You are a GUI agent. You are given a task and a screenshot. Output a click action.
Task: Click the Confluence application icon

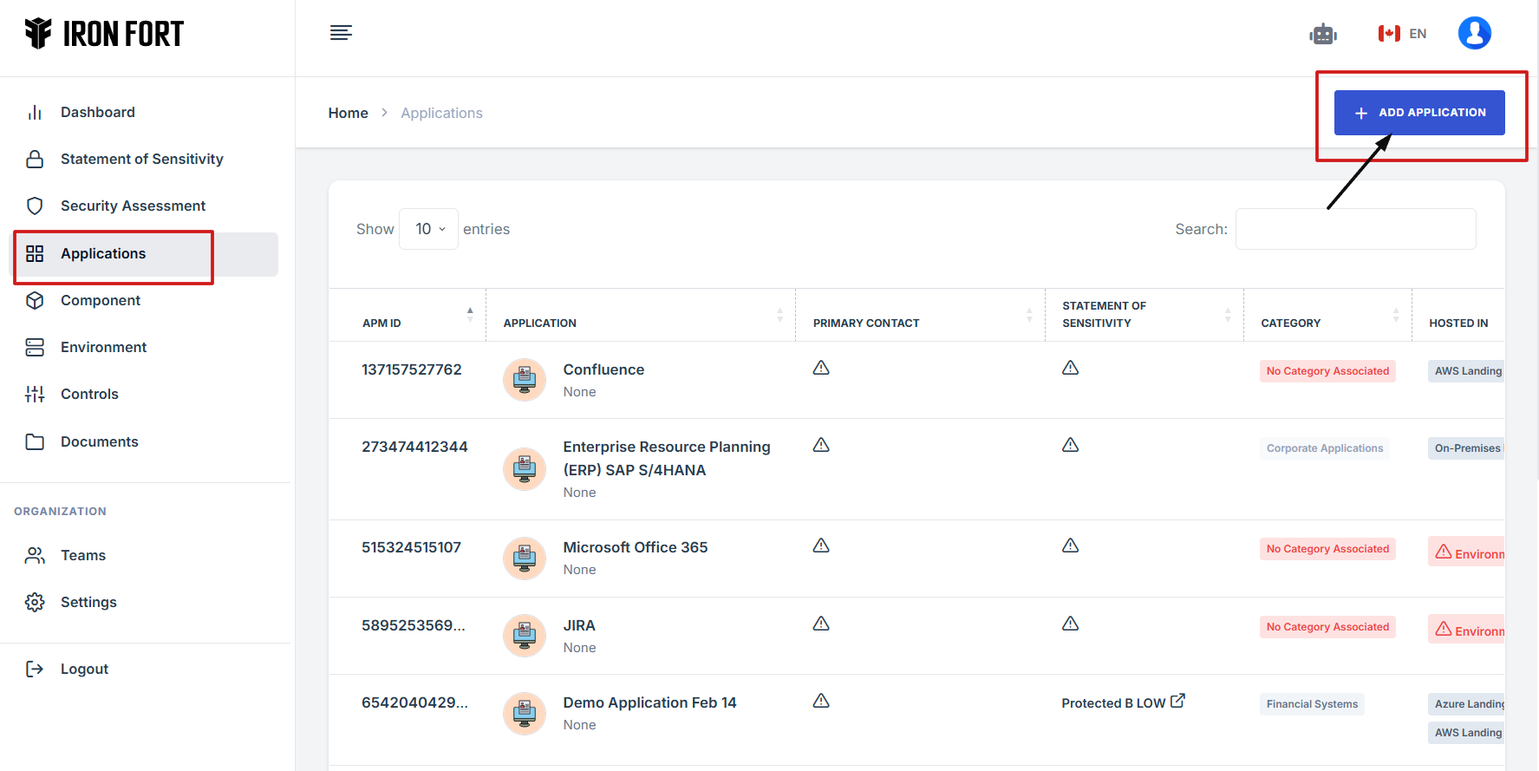click(x=525, y=379)
